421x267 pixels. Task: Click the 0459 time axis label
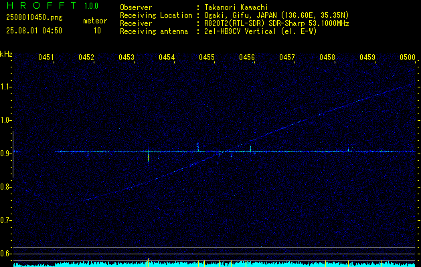(367, 57)
